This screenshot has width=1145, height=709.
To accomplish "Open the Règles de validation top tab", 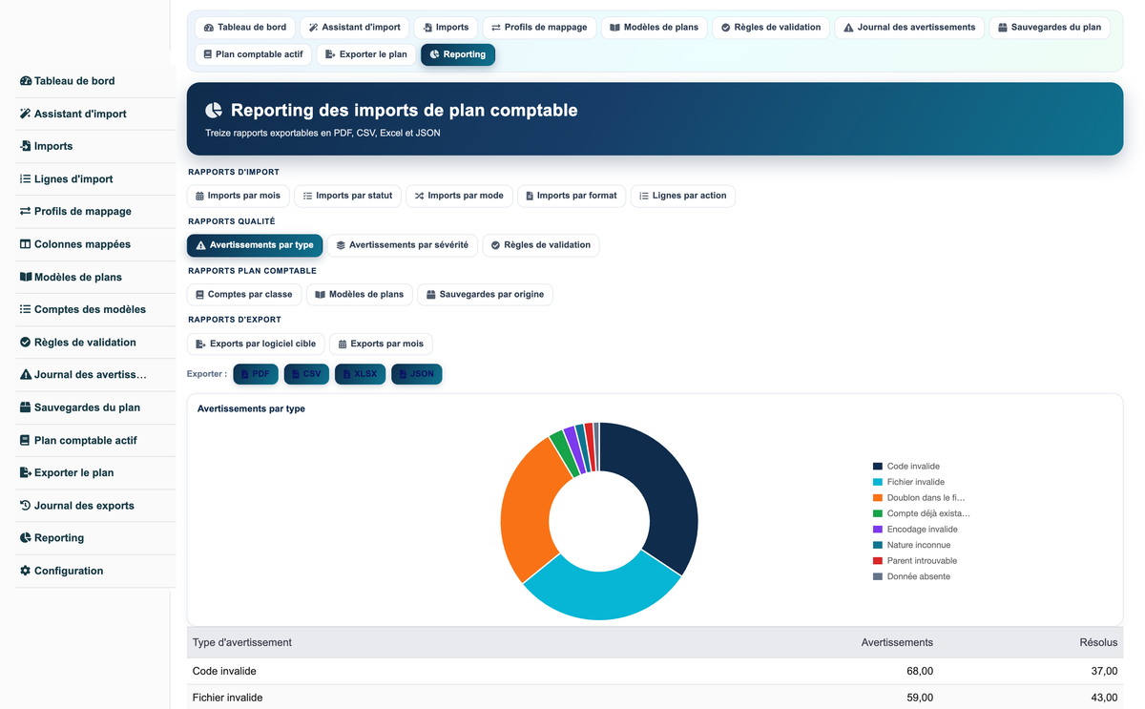I will coord(771,28).
